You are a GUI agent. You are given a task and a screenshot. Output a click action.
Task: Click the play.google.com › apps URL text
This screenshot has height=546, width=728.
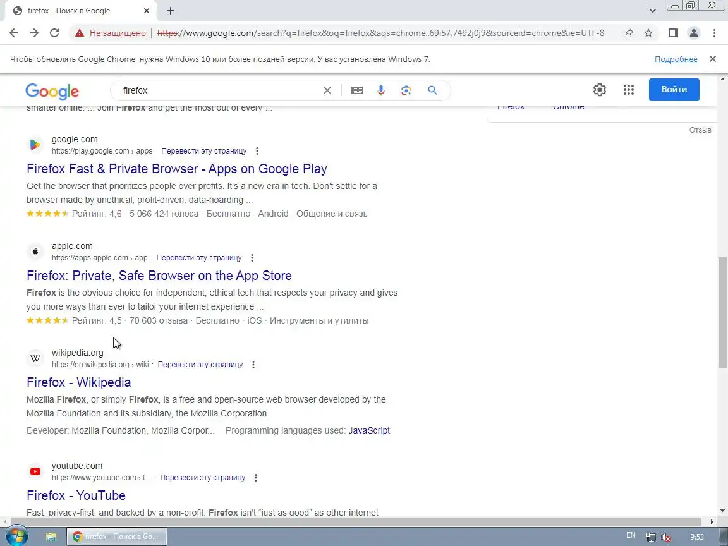coord(102,151)
